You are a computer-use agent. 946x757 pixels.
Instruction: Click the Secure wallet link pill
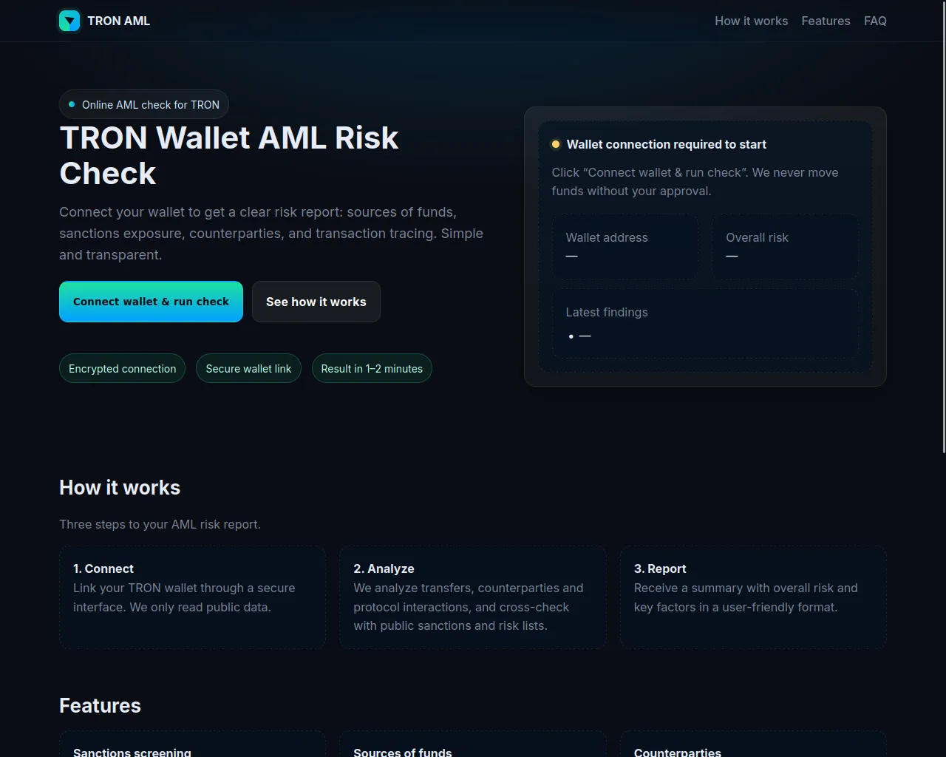248,368
